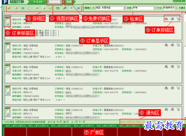Open the ID dropdown showing 淘宝:乐居饰品
Screen dimensions: 186x136
click(x=111, y=8)
